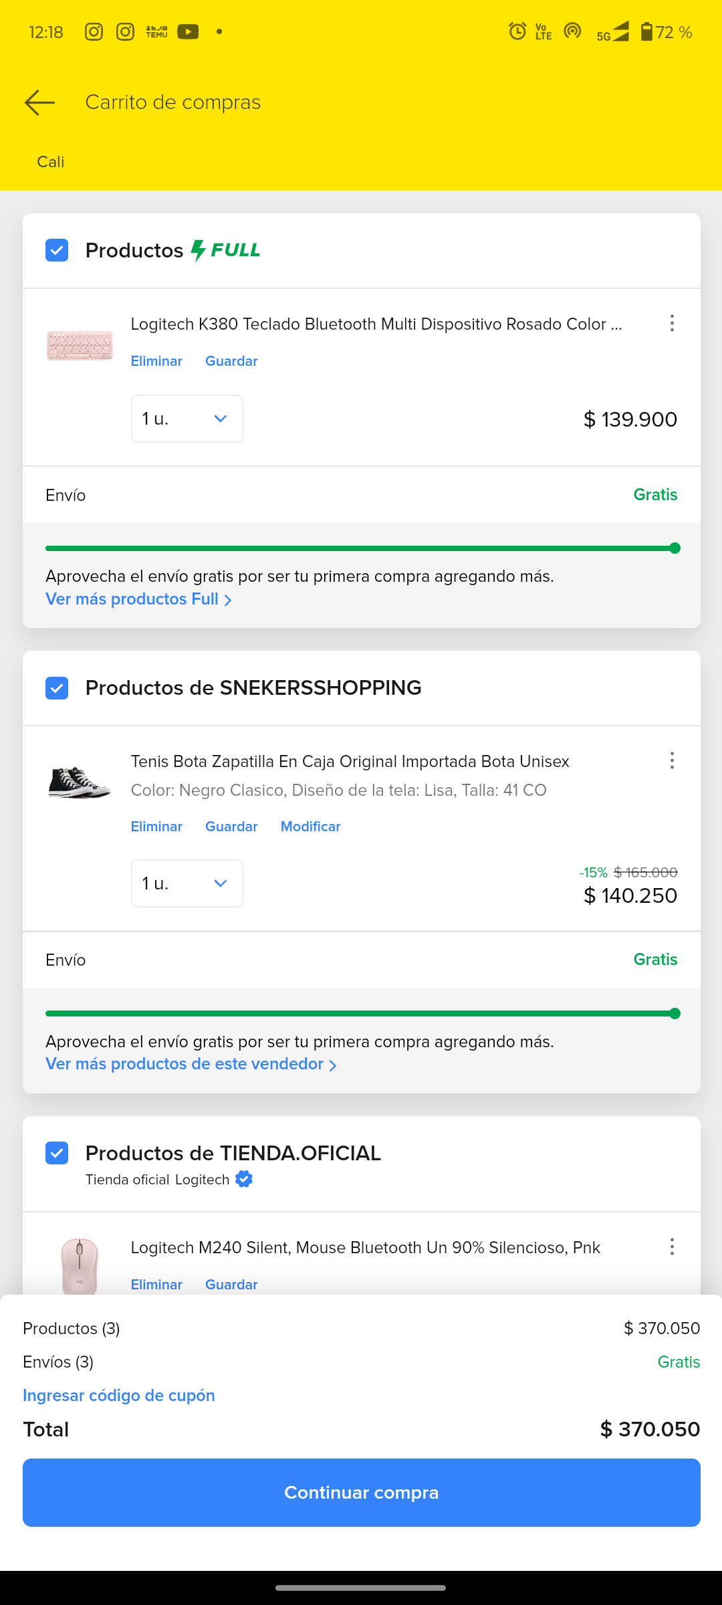722x1605 pixels.
Task: Expand Ver más productos Full link
Action: tap(138, 599)
